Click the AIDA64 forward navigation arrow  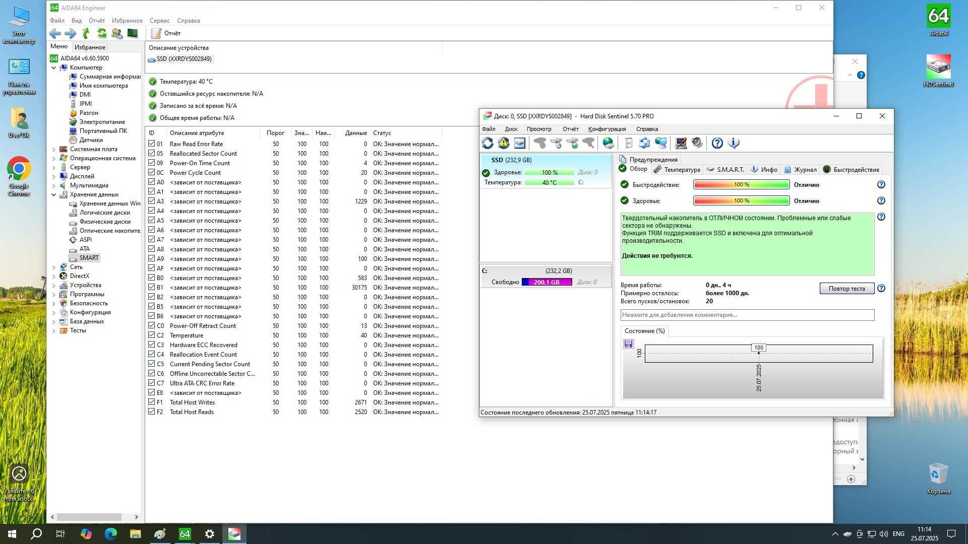[x=71, y=33]
